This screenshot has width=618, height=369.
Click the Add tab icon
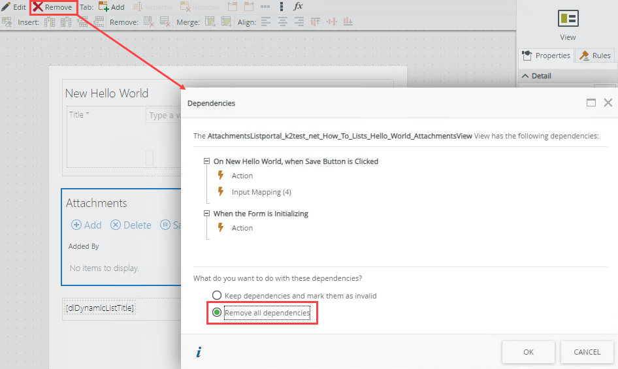[104, 7]
